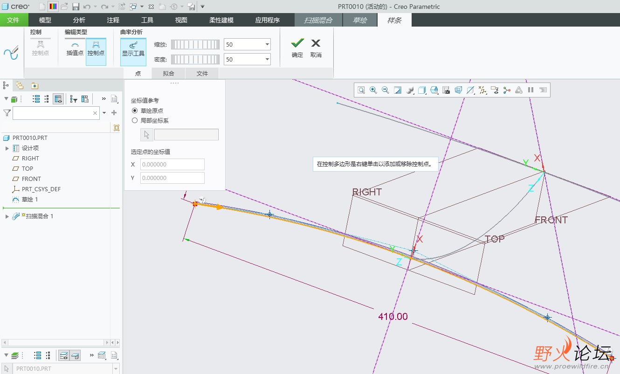This screenshot has height=374, width=620.
Task: Open the PRT0010.PRT selection dropdown at bottom
Action: click(116, 368)
